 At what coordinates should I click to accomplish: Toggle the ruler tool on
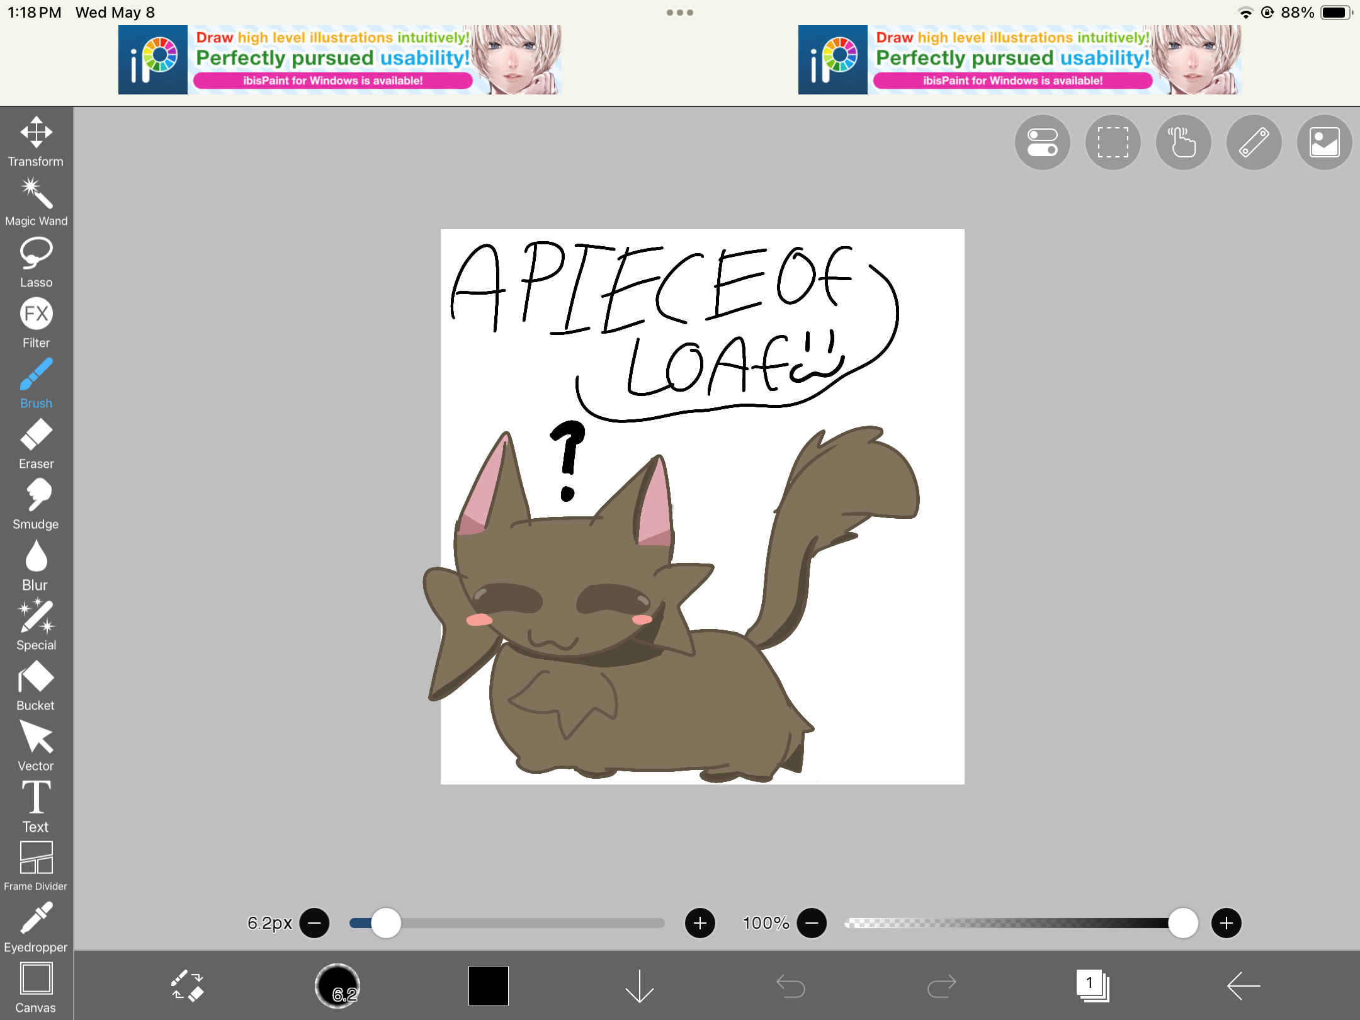1254,142
